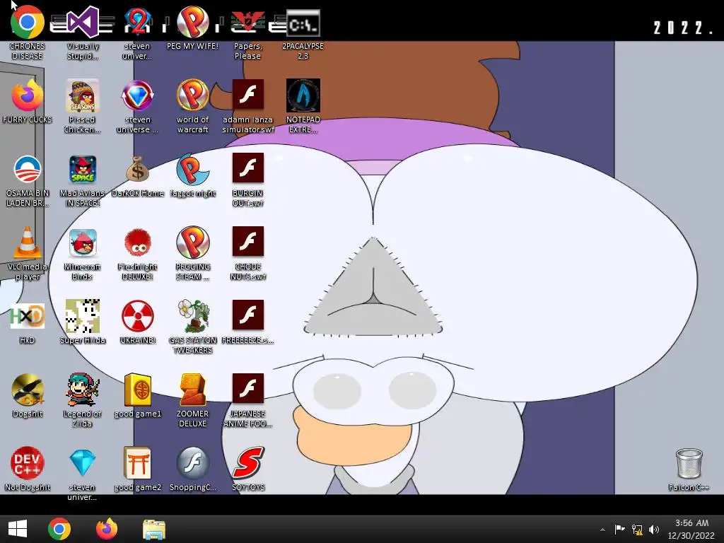Viewport: 724px width, 543px height.
Task: Open the Legend of Zilda icon
Action: (x=83, y=390)
